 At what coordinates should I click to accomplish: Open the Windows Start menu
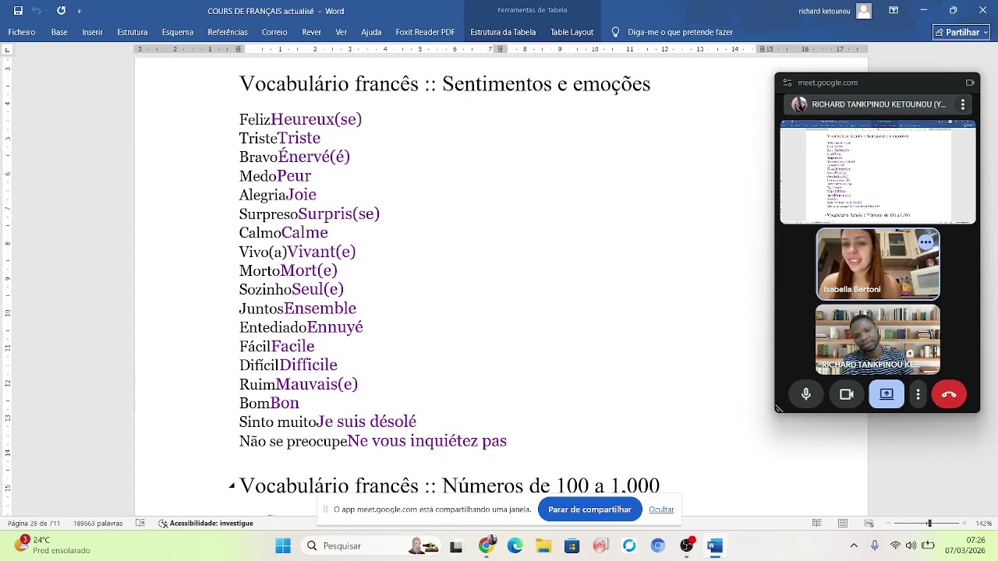click(283, 546)
